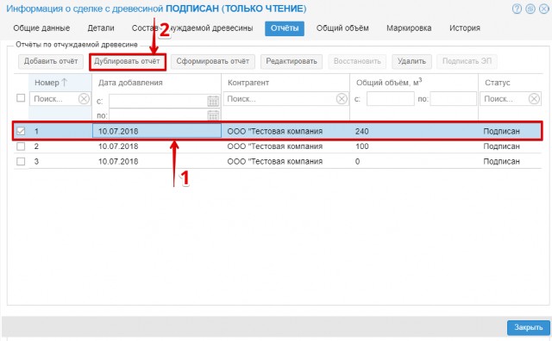
Task: Click the Закрыть button
Action: (x=529, y=327)
